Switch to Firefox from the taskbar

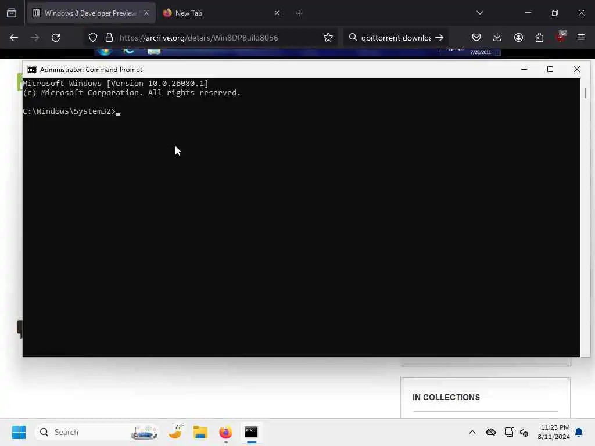coord(225,432)
